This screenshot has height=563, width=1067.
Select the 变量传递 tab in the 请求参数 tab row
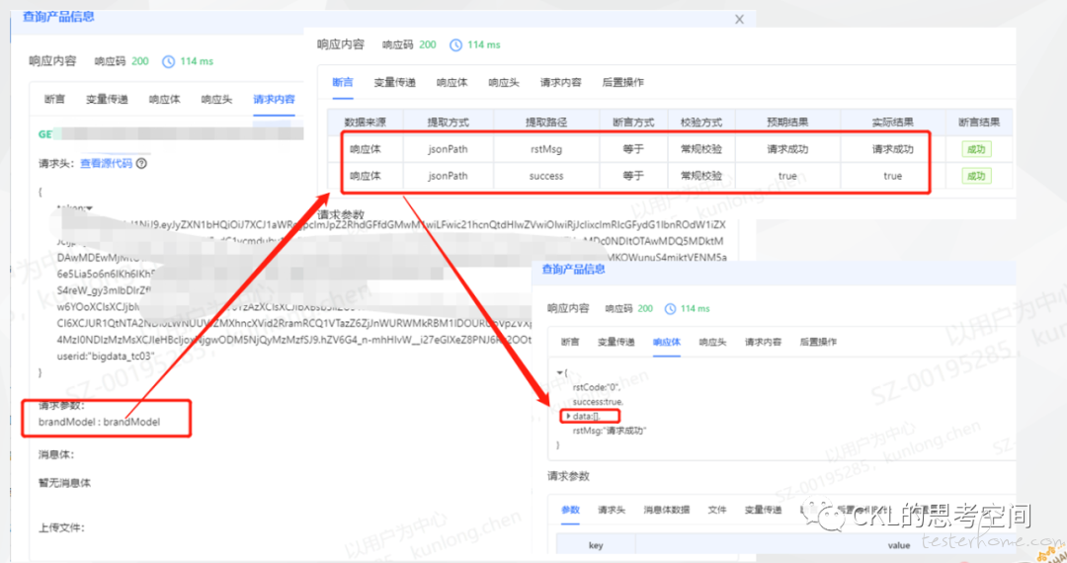763,510
